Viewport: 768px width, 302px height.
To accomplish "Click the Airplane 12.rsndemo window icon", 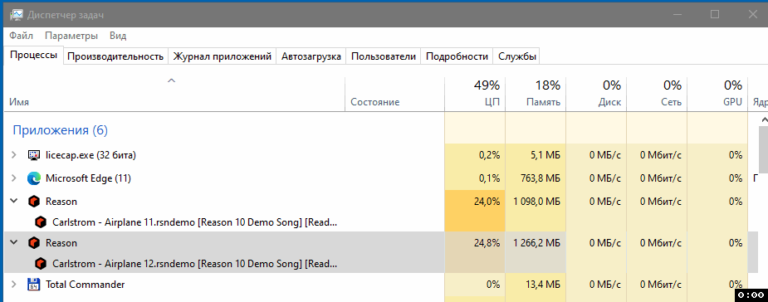I will click(41, 264).
